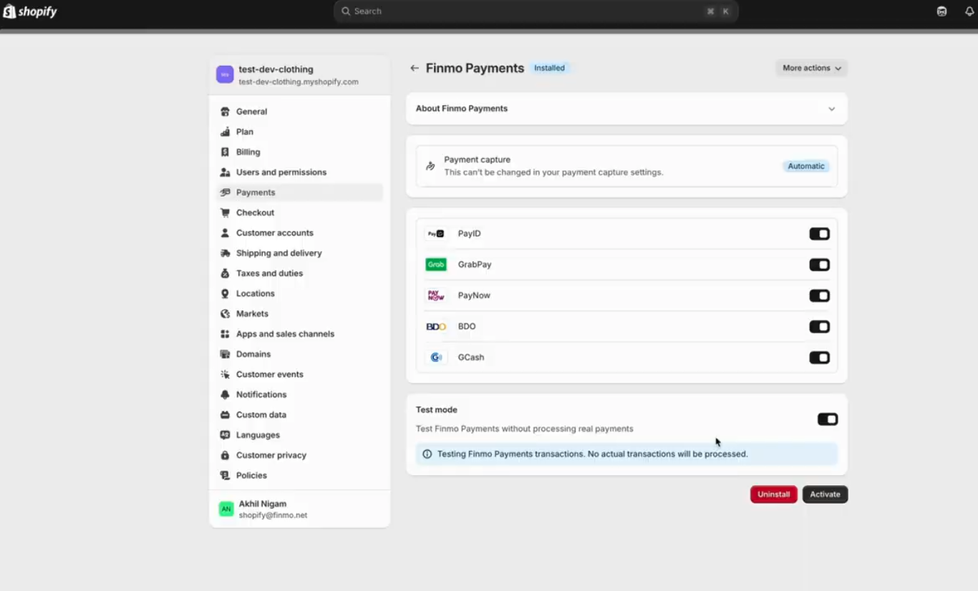Click the payment capture hand icon

(x=430, y=166)
